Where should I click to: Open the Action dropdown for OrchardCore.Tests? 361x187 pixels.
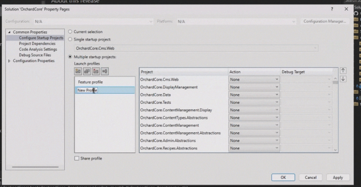pos(254,102)
